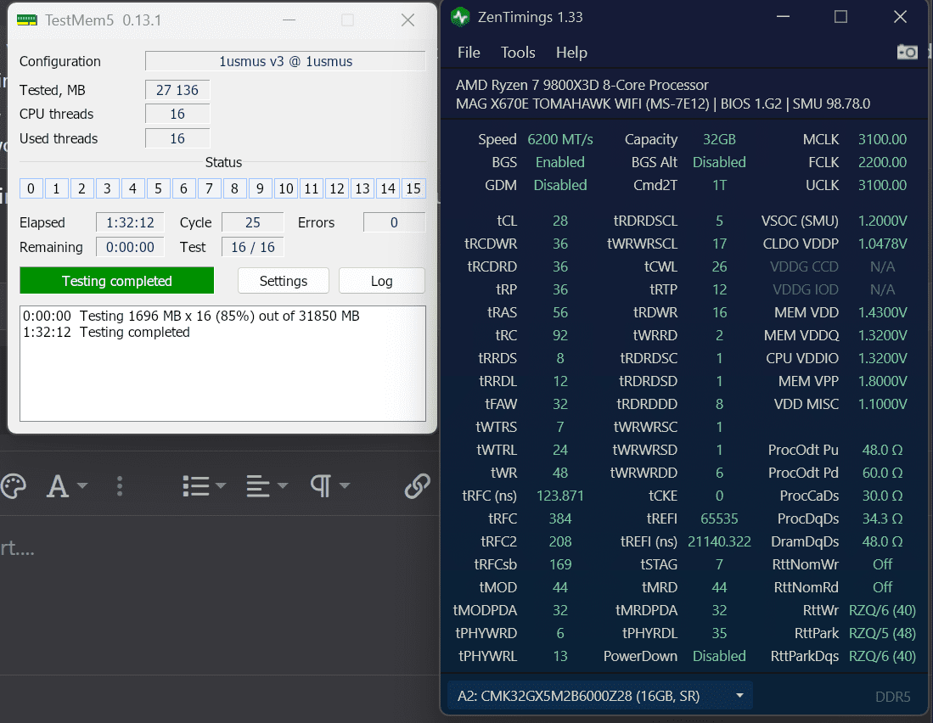Expand the list style dropdown arrow
This screenshot has width=933, height=723.
pyautogui.click(x=221, y=485)
